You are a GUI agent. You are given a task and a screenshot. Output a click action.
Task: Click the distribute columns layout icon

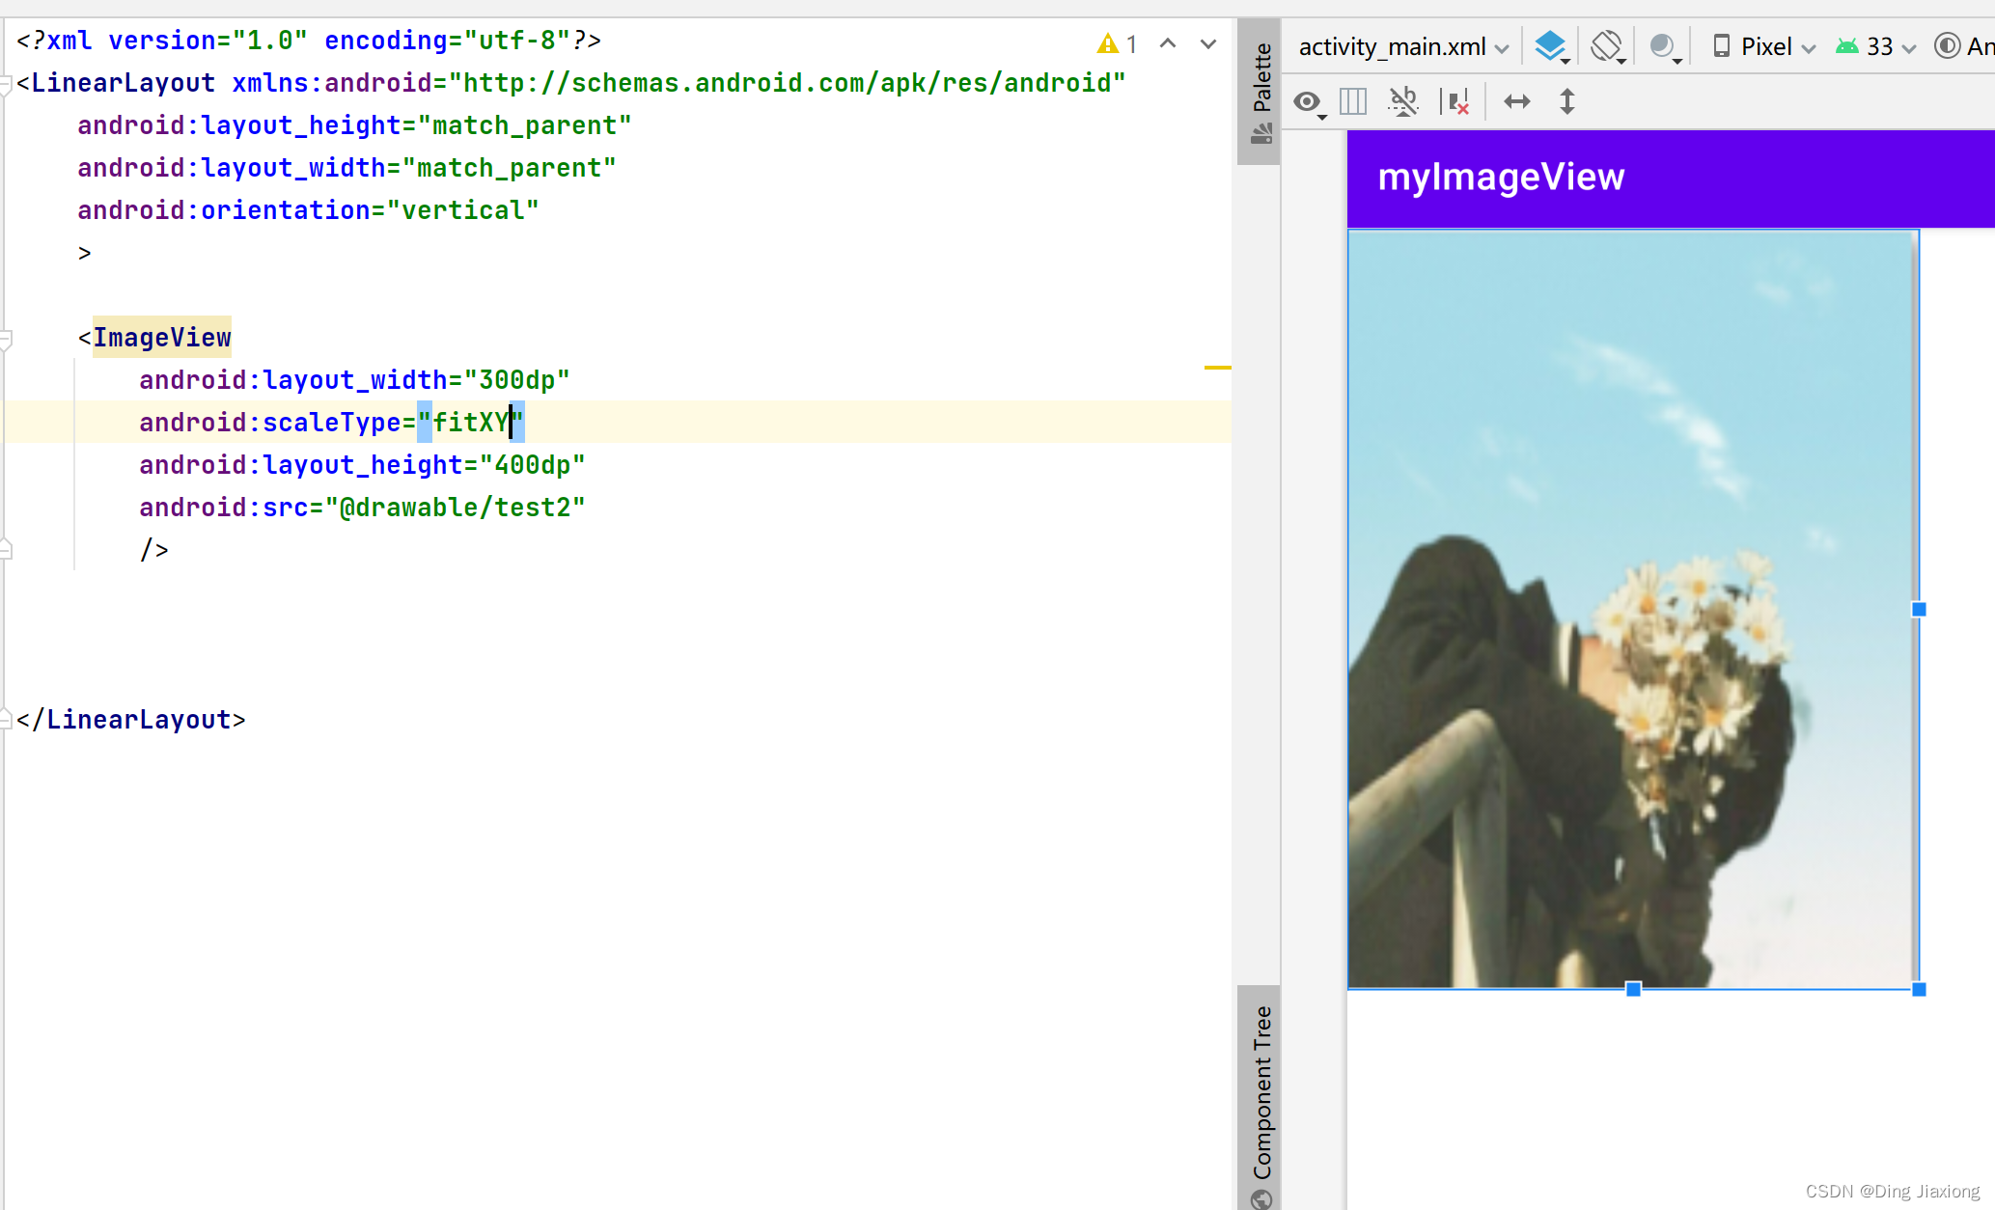click(x=1353, y=101)
